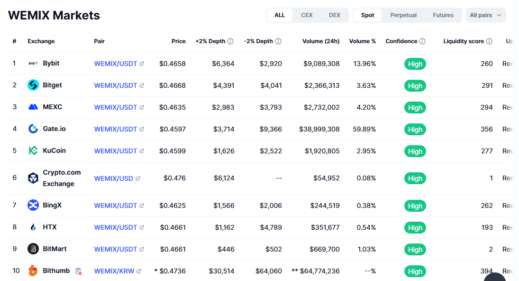The height and width of the screenshot is (281, 519).
Task: Switch to the Perpetual tab
Action: point(403,15)
